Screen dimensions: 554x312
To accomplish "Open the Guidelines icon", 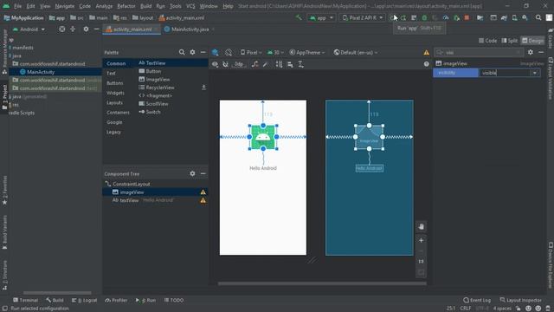I will click(x=301, y=64).
